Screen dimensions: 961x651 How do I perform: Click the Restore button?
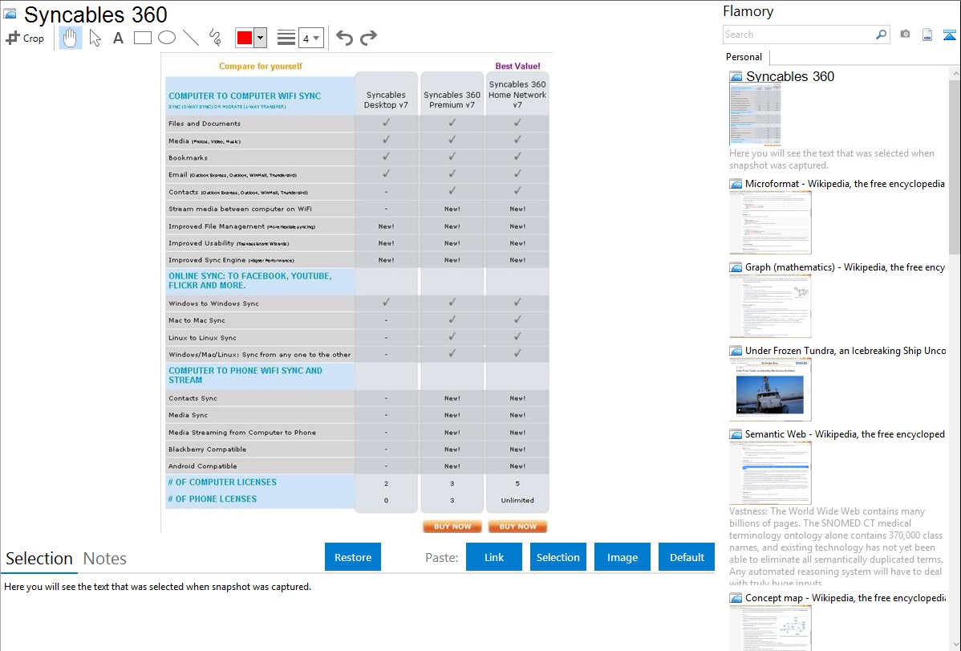click(353, 557)
